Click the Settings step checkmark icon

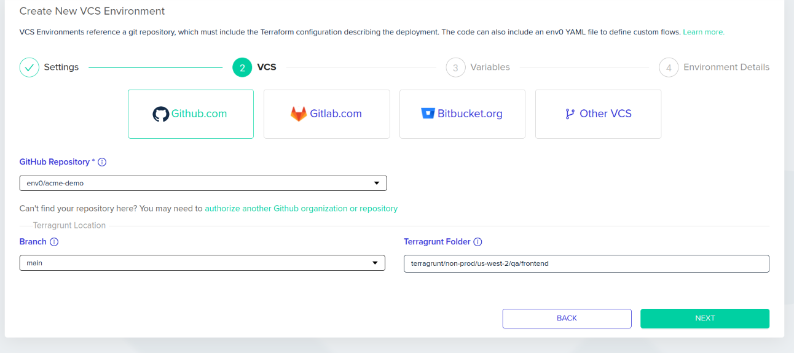tap(29, 68)
